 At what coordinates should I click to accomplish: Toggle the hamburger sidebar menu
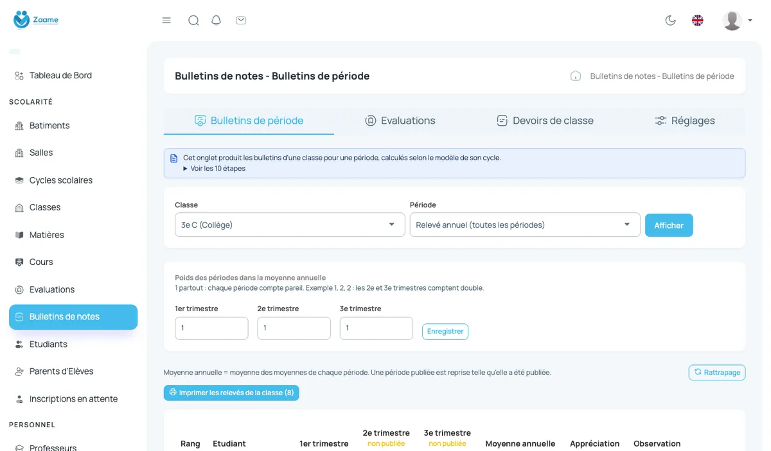pyautogui.click(x=166, y=21)
